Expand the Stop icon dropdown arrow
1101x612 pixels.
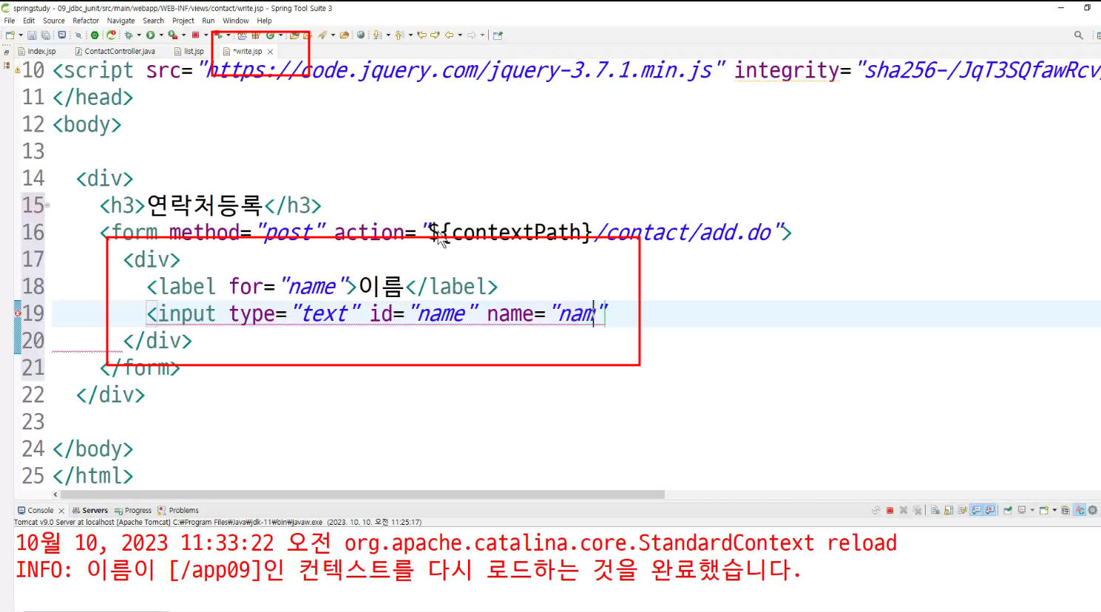click(x=206, y=35)
